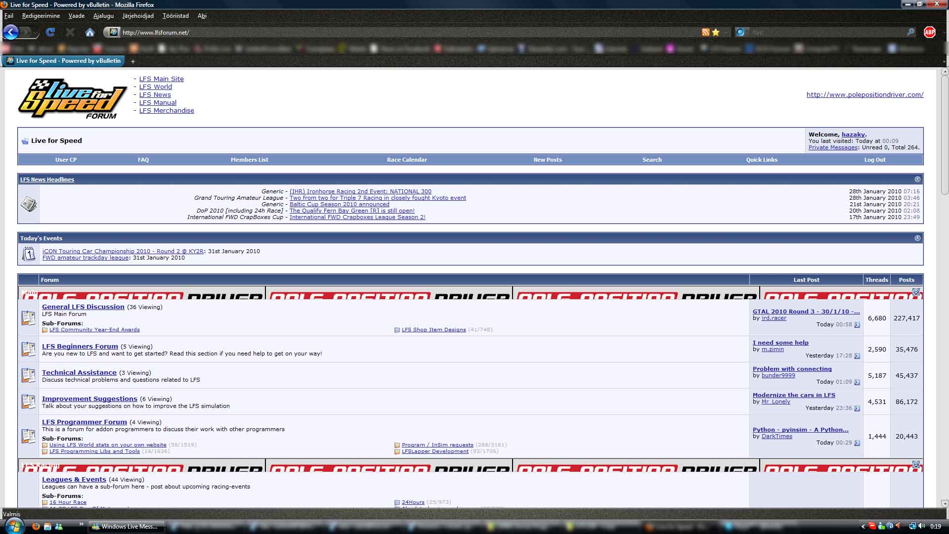Click the RSS feed icon in the address bar
The width and height of the screenshot is (949, 534).
pyautogui.click(x=705, y=32)
